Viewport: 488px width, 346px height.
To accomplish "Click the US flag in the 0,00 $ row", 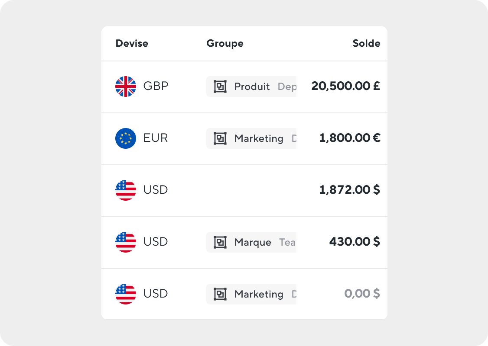I will 126,294.
